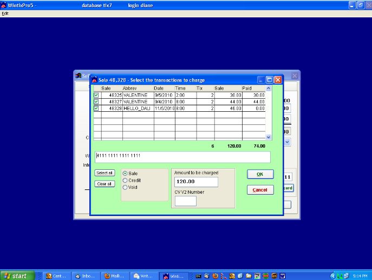Viewport: 372px width, 280px height.
Task: Click the Clear all button
Action: point(105,184)
